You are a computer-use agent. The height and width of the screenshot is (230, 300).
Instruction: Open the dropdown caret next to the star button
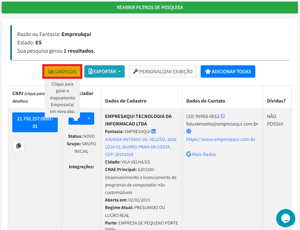tap(89, 119)
